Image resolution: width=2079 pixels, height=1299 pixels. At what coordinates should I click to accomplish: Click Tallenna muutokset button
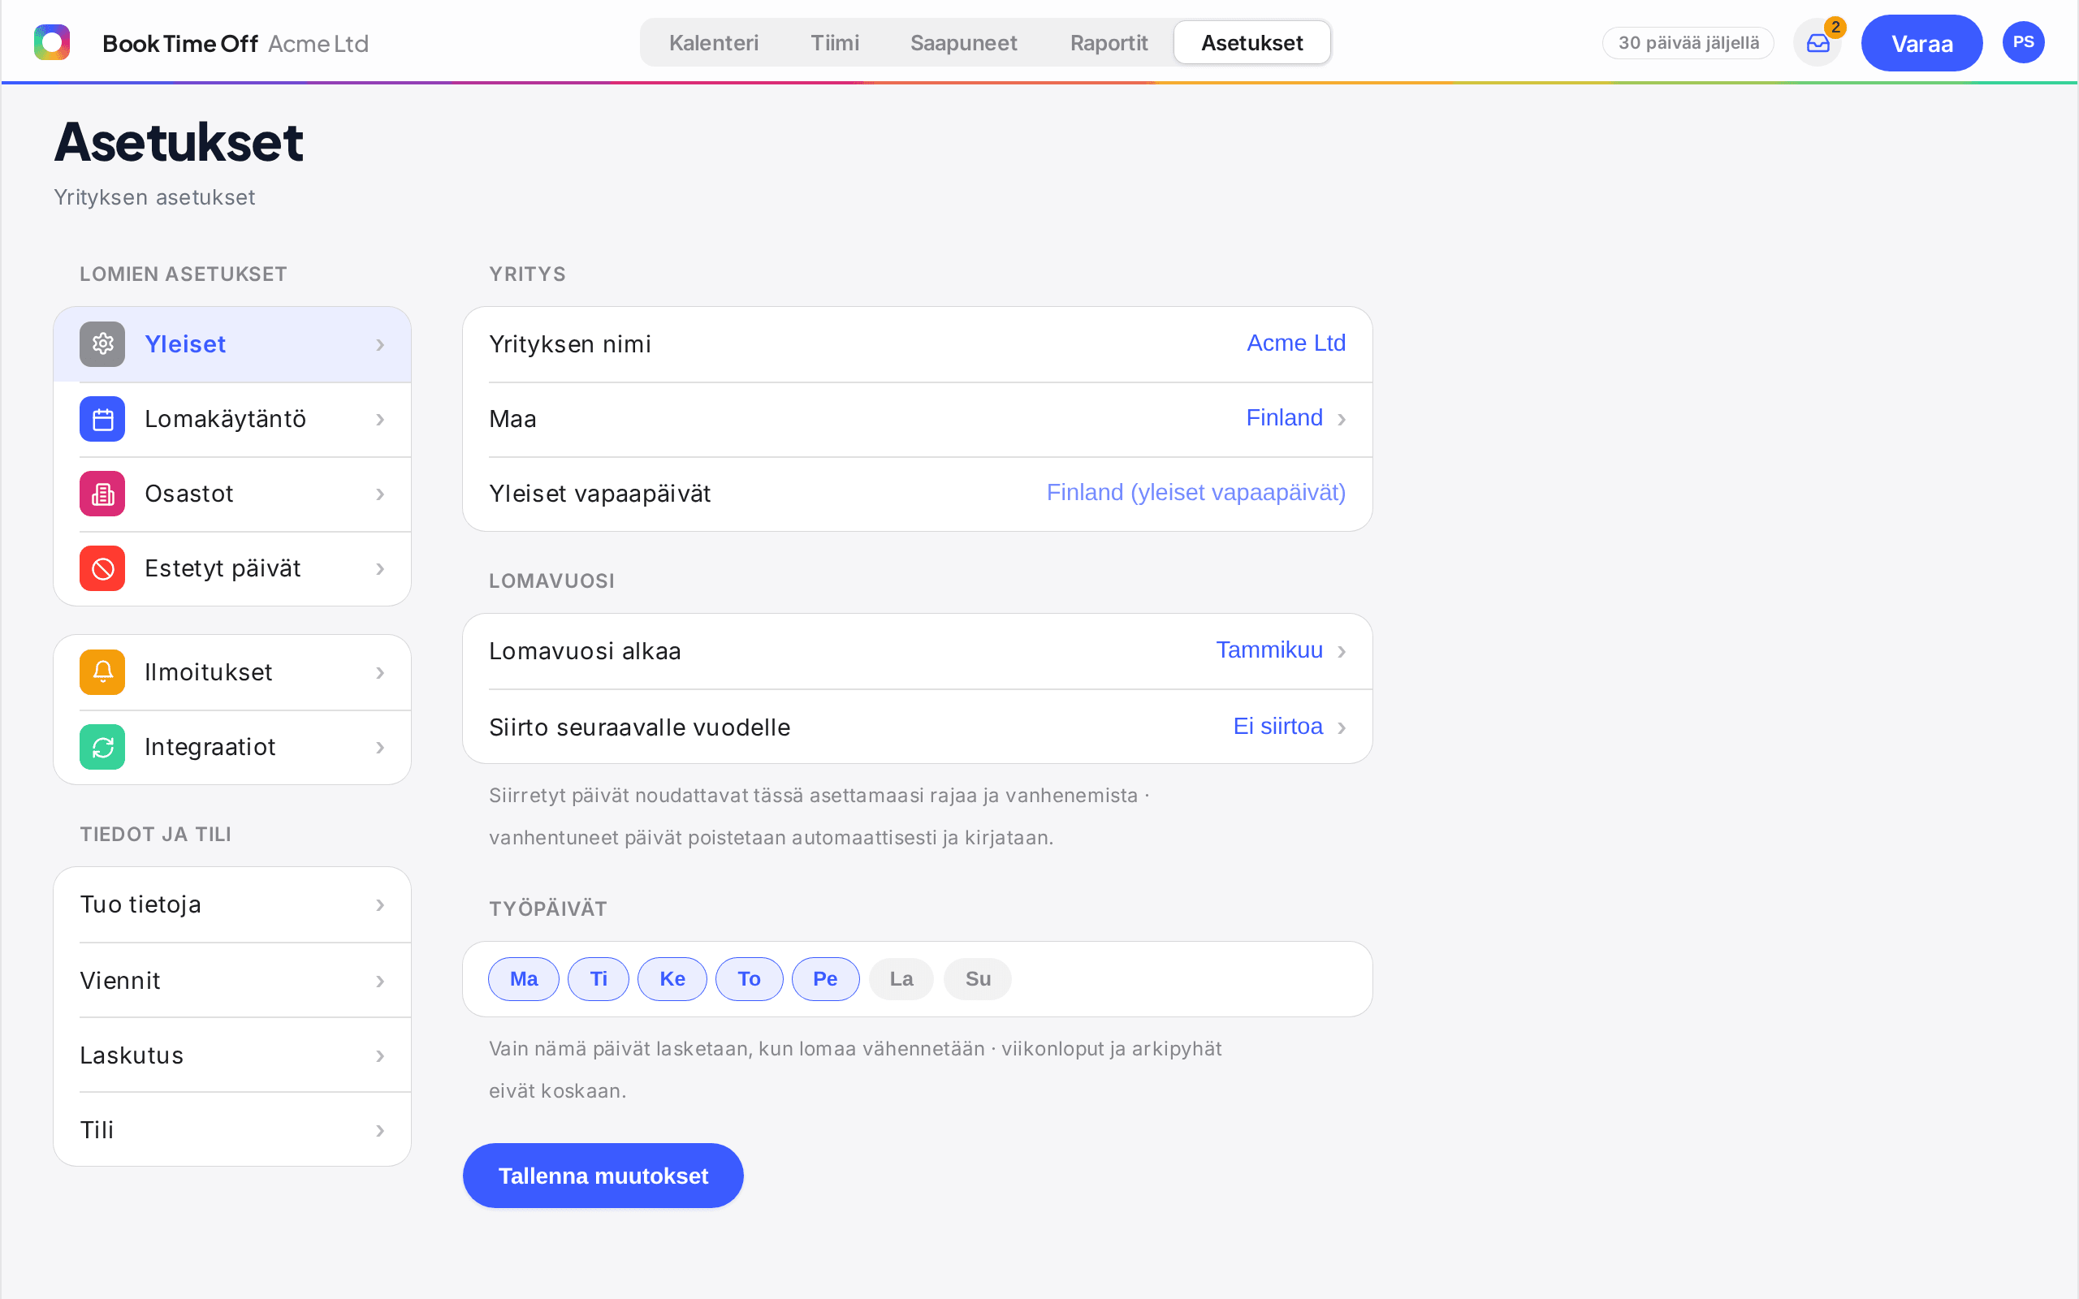603,1176
